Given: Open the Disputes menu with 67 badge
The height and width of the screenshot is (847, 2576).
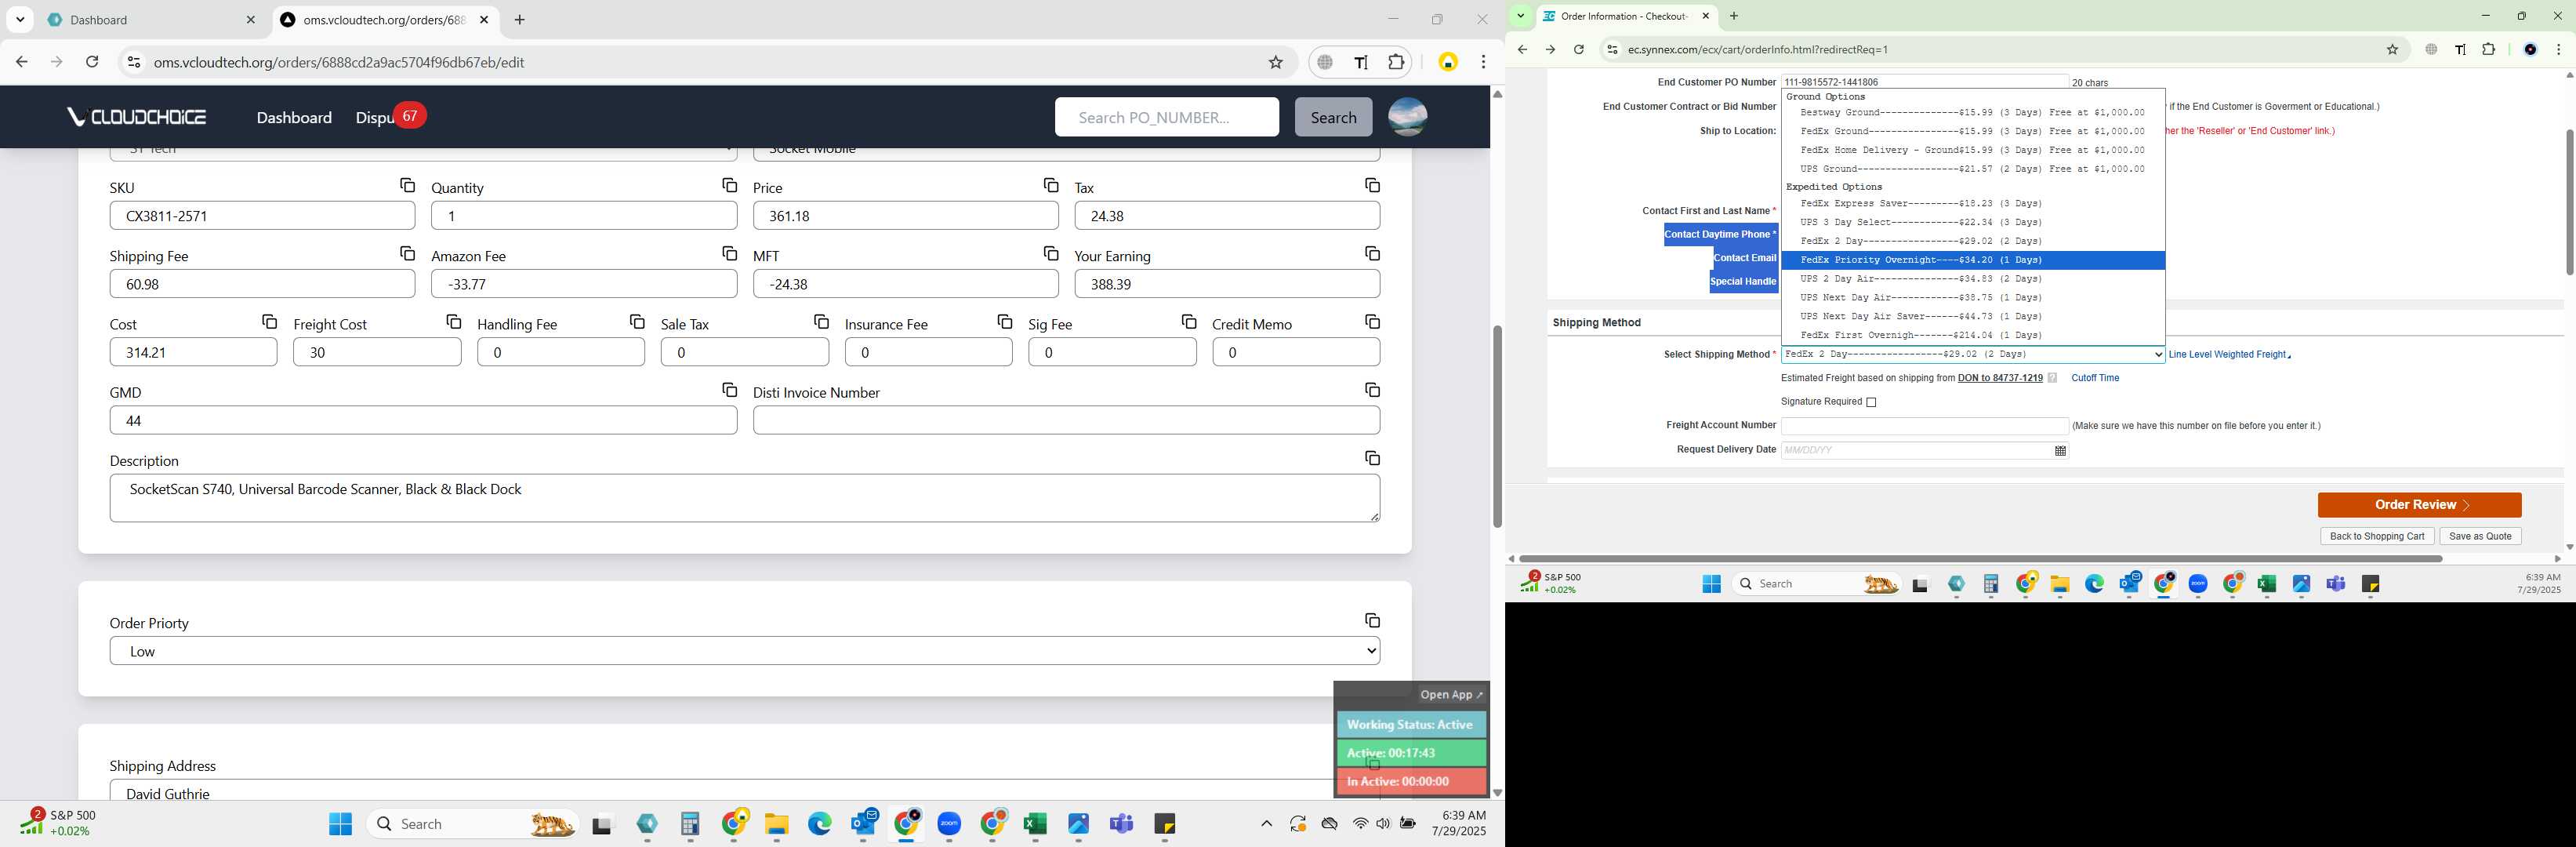Looking at the screenshot, I should [x=390, y=117].
